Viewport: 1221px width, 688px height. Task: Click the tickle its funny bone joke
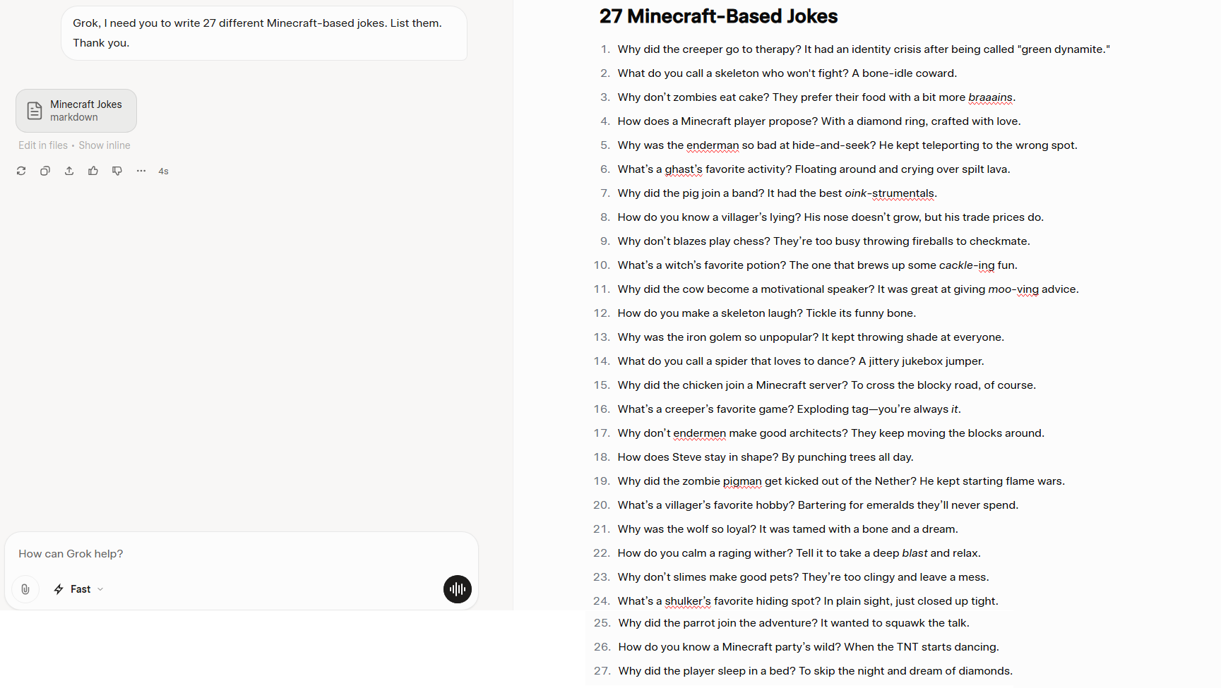coord(767,313)
